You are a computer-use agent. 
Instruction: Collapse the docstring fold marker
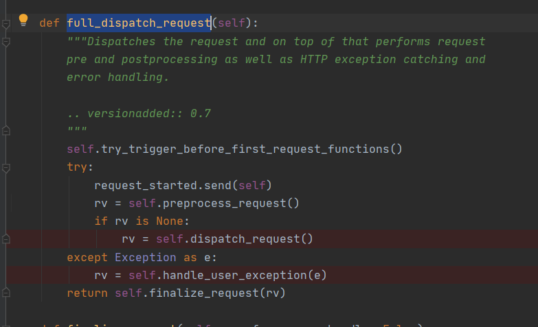[6, 41]
